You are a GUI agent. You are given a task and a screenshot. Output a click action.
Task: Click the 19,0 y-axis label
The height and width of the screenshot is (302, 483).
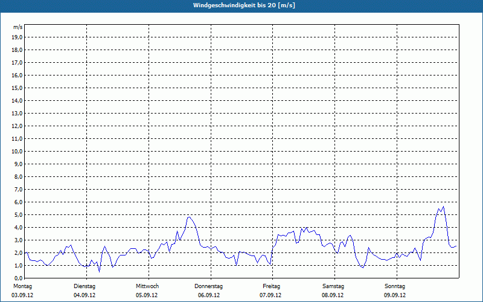click(x=17, y=37)
